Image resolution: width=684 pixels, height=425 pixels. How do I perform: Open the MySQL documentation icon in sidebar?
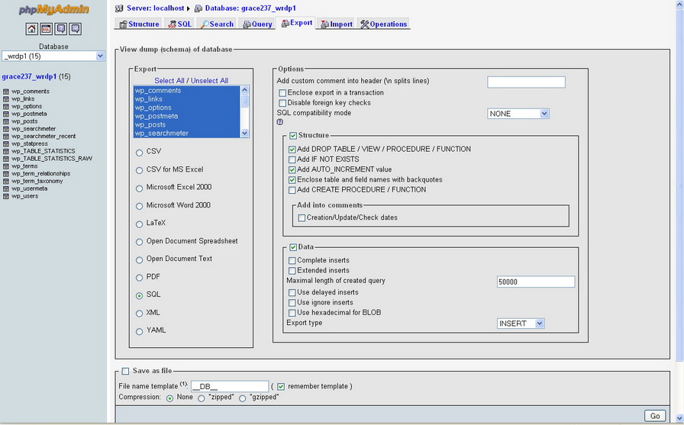76,29
